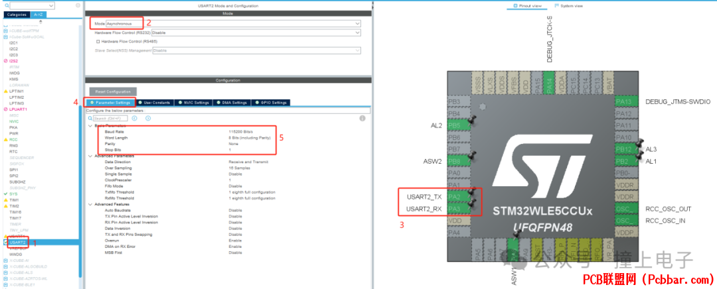Open Hardware Flow Control (RS232) dropdown
Viewport: 717px width, 289px height.
[256, 32]
